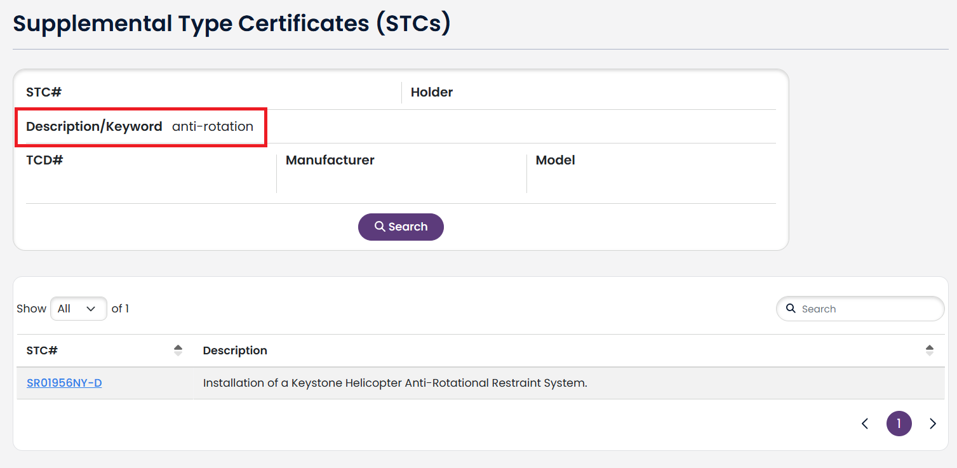Click the magnifier icon in the results filter box
Image resolution: width=957 pixels, height=468 pixels.
point(791,309)
